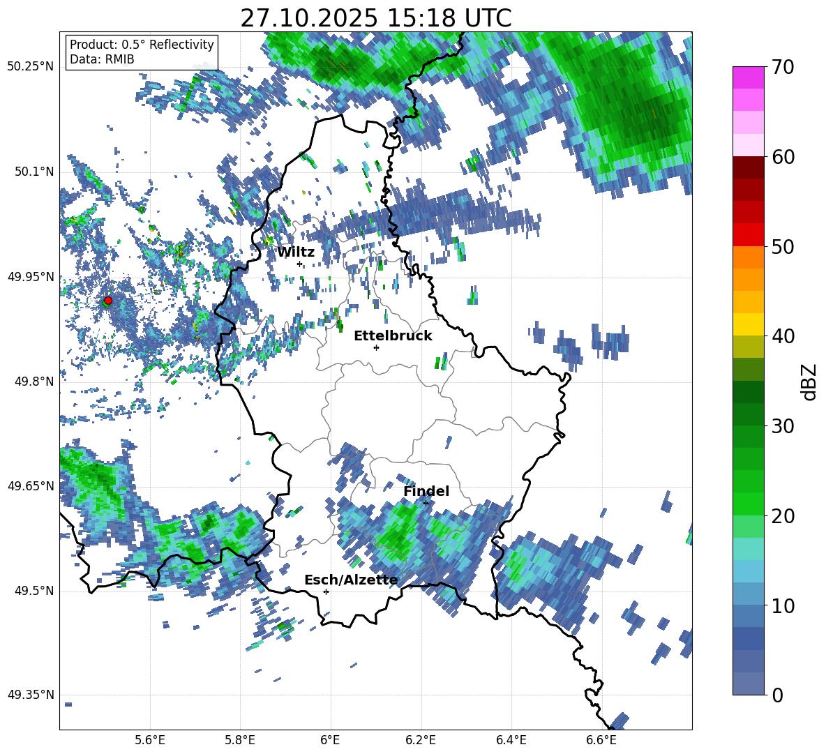This screenshot has height=754, width=826.
Task: Click the colorbar tick value 50
Action: (782, 246)
